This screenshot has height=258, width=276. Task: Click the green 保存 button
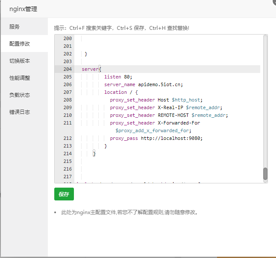coord(64,194)
